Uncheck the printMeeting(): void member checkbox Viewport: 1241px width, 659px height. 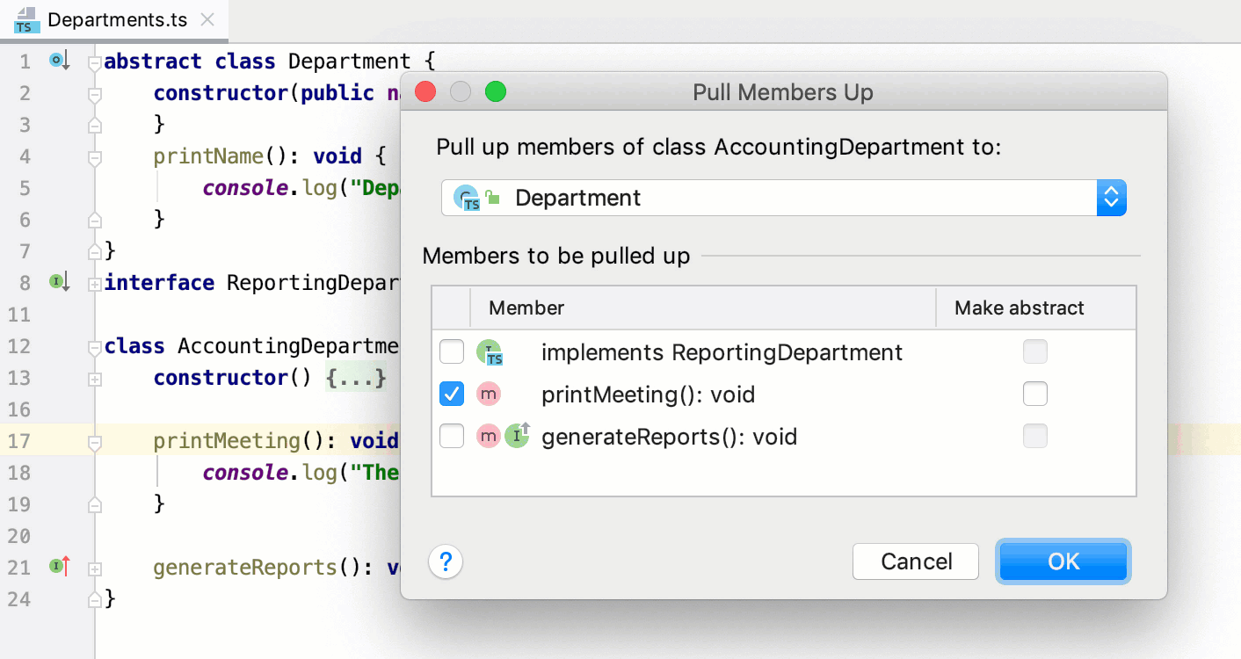tap(451, 394)
